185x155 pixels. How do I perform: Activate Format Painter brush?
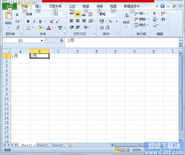[17, 27]
